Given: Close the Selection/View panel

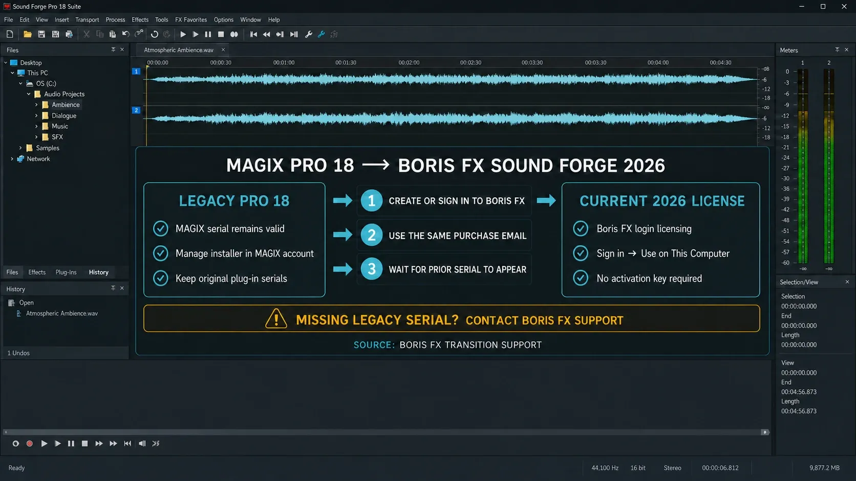Looking at the screenshot, I should (847, 282).
